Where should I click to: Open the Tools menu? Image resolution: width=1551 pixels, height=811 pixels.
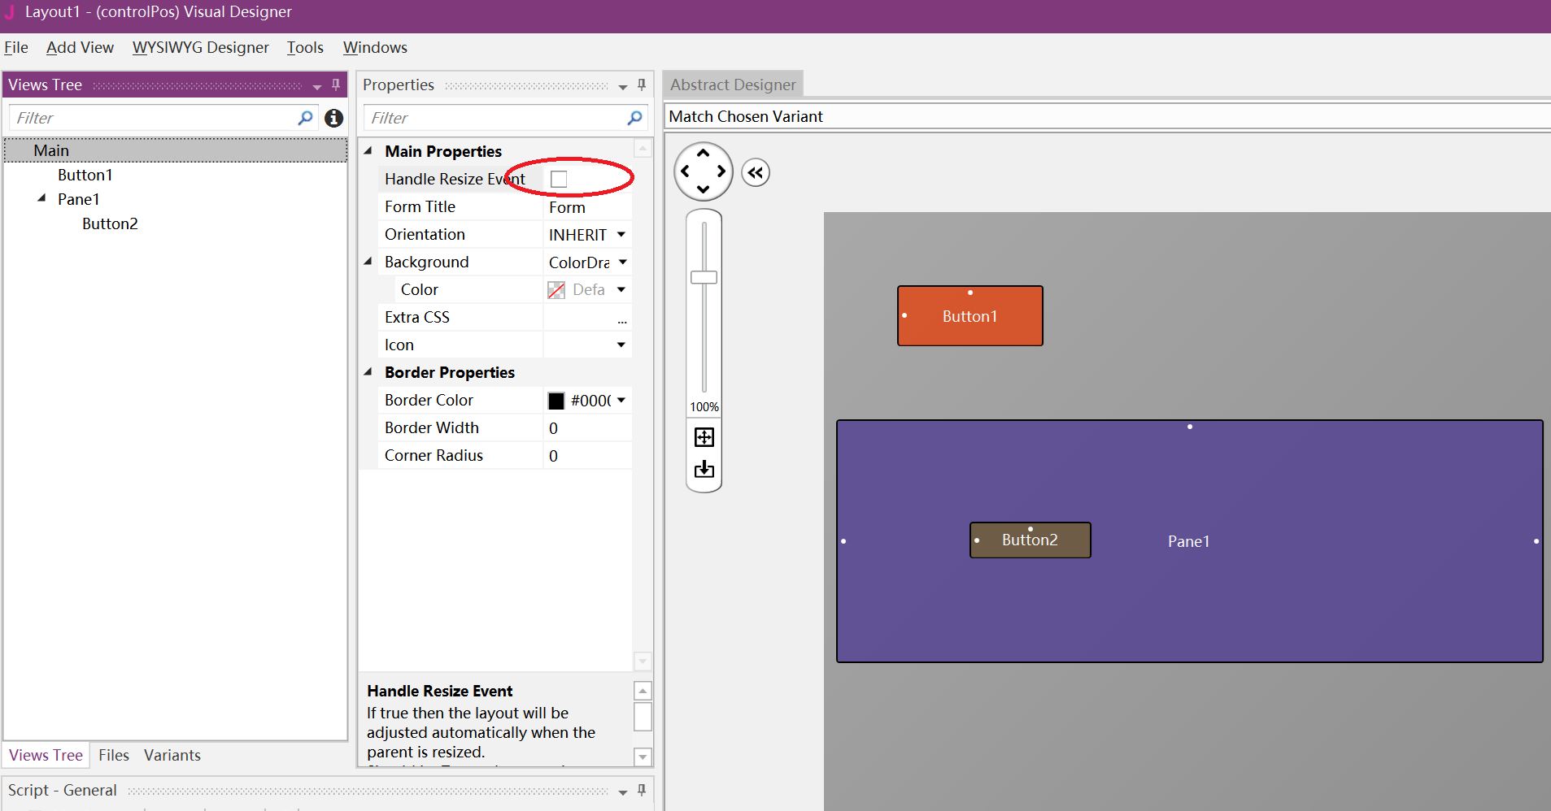(305, 47)
